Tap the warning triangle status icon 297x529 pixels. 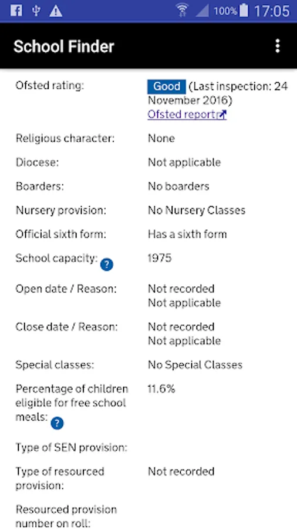click(x=56, y=11)
